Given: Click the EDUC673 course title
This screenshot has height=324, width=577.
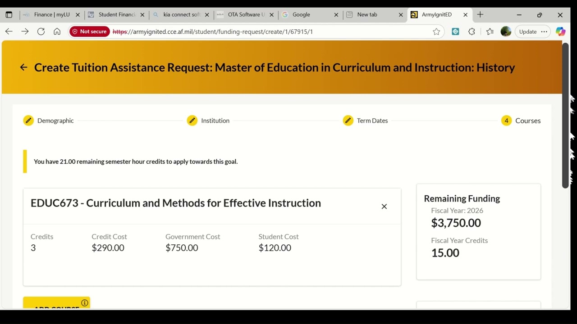Looking at the screenshot, I should click(x=176, y=203).
